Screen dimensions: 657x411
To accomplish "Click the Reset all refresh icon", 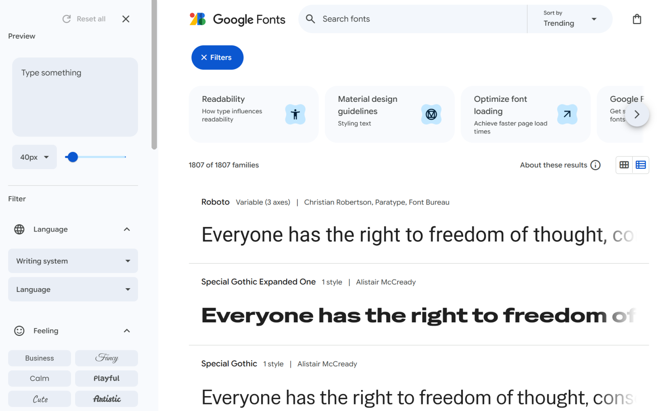I will pyautogui.click(x=67, y=19).
